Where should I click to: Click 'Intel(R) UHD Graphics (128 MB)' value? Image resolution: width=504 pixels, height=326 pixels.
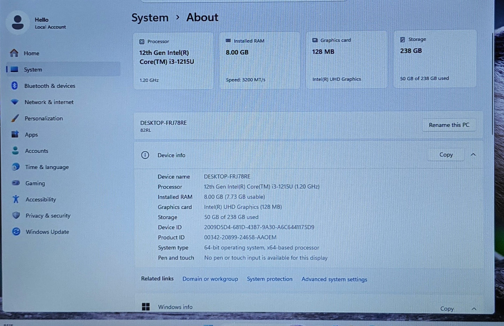[243, 207]
